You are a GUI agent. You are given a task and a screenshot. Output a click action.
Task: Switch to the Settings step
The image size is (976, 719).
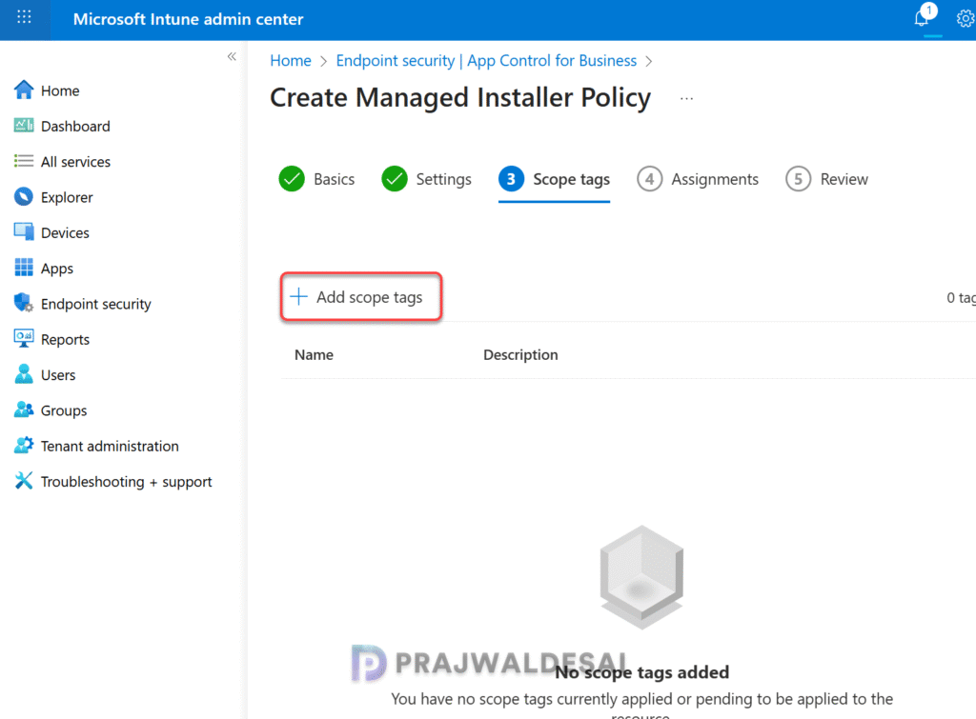tap(426, 179)
